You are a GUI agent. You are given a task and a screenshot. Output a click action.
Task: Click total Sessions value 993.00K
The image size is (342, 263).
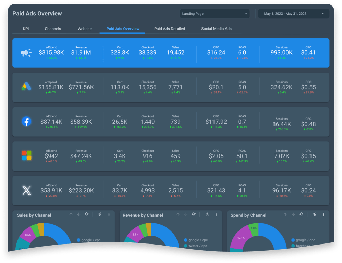click(x=281, y=52)
